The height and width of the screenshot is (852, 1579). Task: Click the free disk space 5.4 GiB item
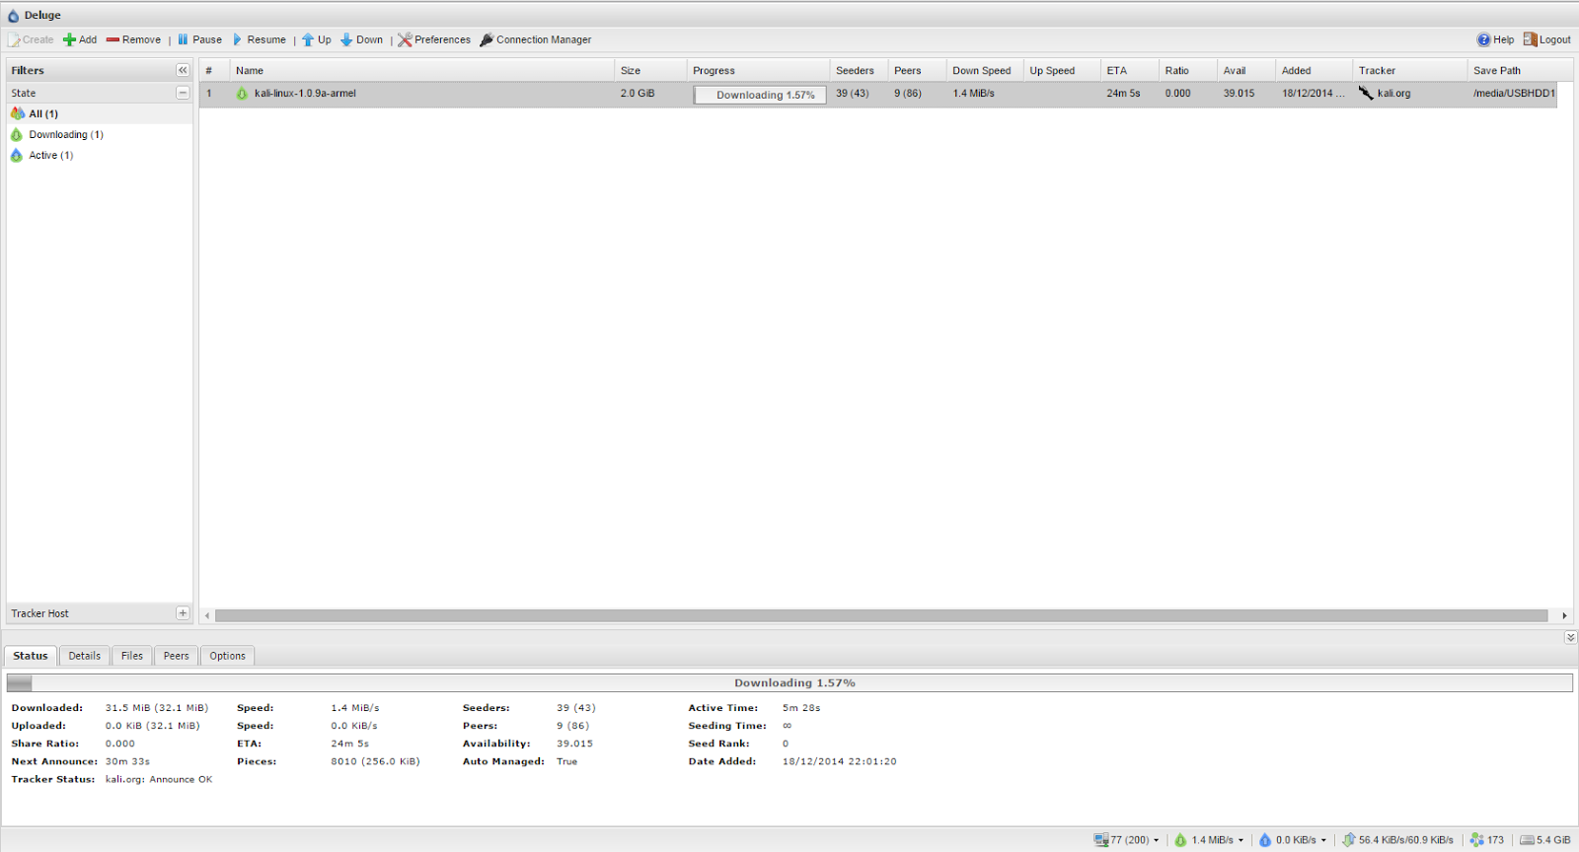[x=1545, y=840]
